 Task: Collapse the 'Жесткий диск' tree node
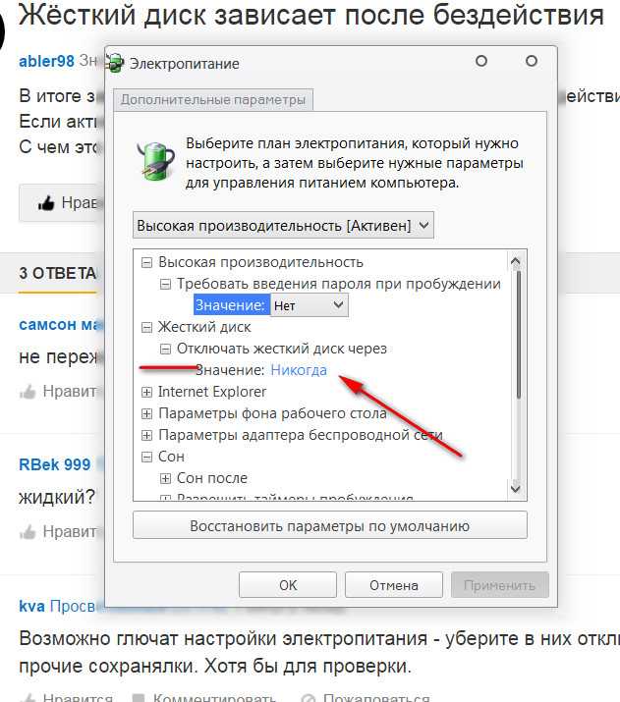pyautogui.click(x=147, y=327)
